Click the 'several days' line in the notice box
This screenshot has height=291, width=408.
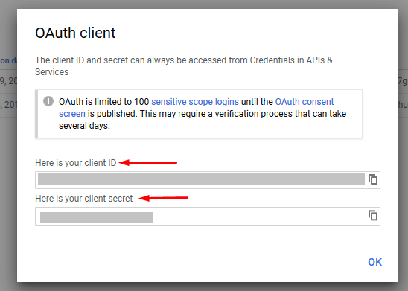(x=84, y=126)
